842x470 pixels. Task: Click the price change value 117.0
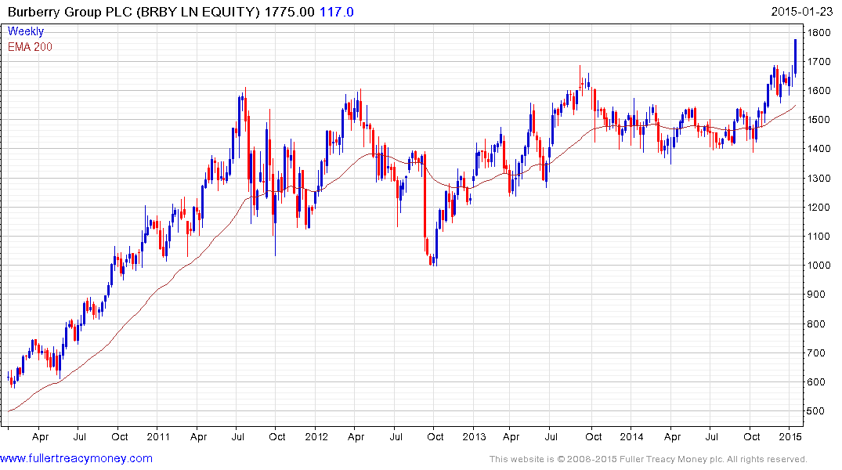[x=337, y=12]
